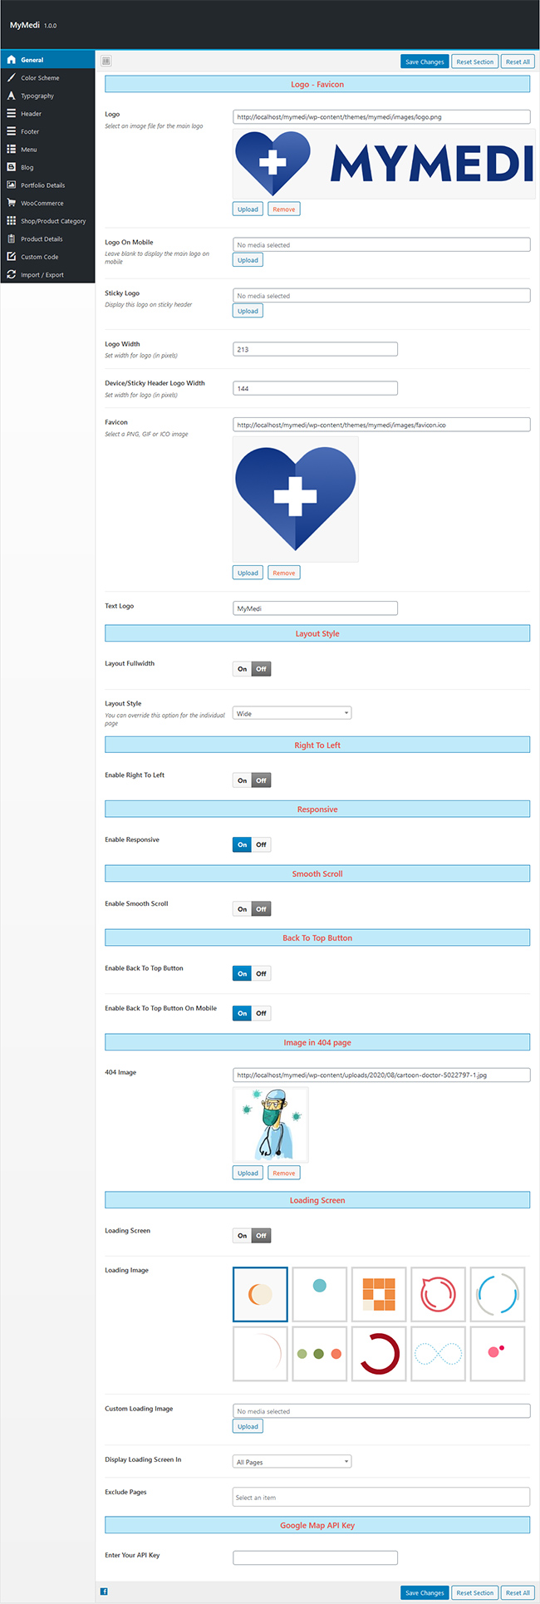Turn on the Loading Screen option
Viewport: 540px width, 1604px height.
point(242,1236)
